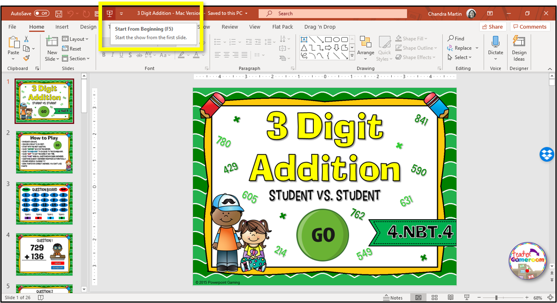Click the Zoom in plus button
The width and height of the screenshot is (557, 303).
[527, 297]
